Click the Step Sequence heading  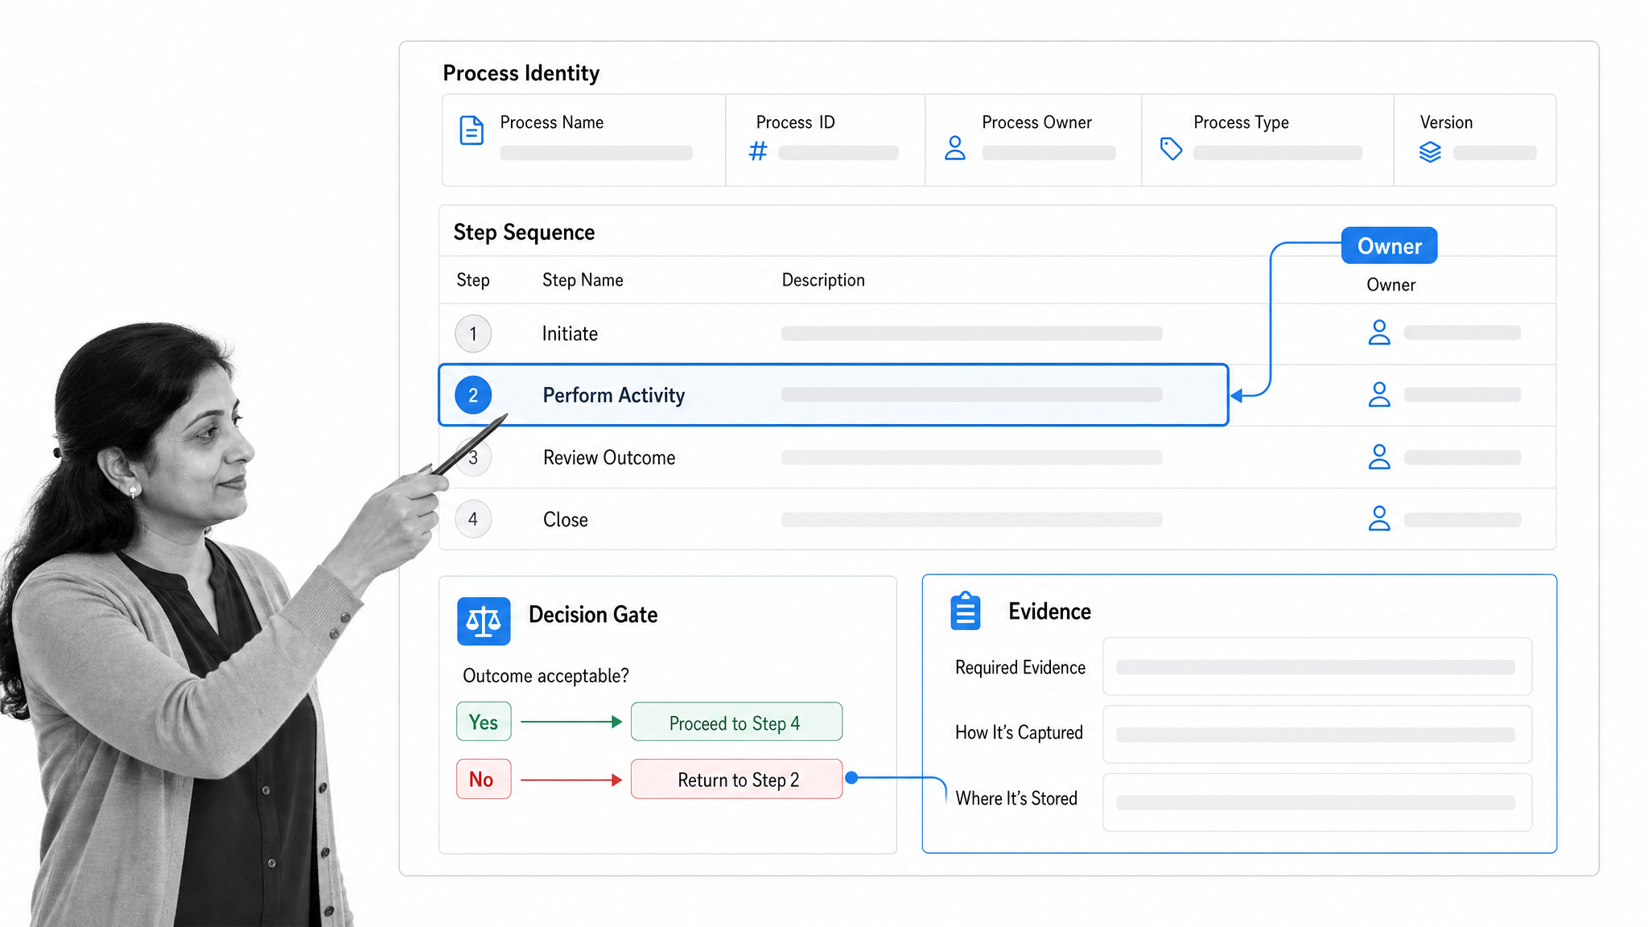pyautogui.click(x=524, y=233)
